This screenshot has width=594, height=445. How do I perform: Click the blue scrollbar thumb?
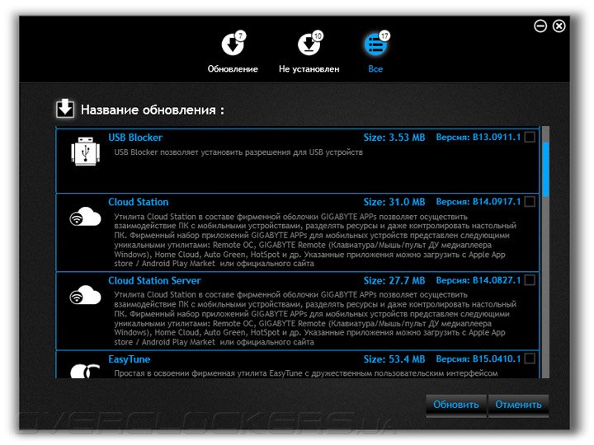(x=545, y=170)
